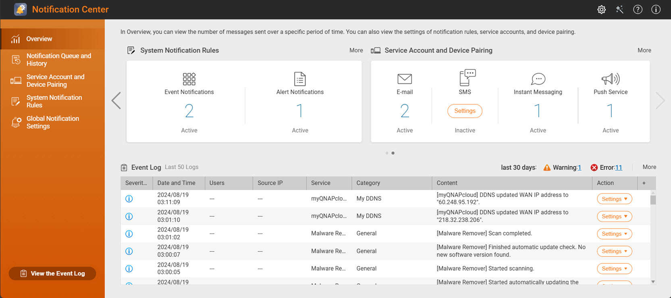Go to next carousel page with right arrow

coord(660,101)
